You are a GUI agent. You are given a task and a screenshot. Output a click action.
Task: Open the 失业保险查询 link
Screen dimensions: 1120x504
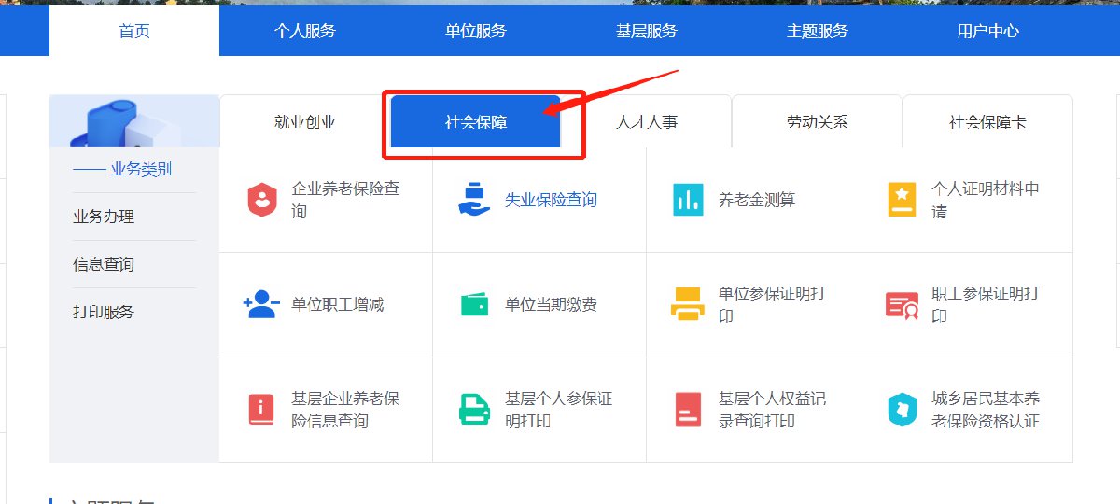coord(551,200)
